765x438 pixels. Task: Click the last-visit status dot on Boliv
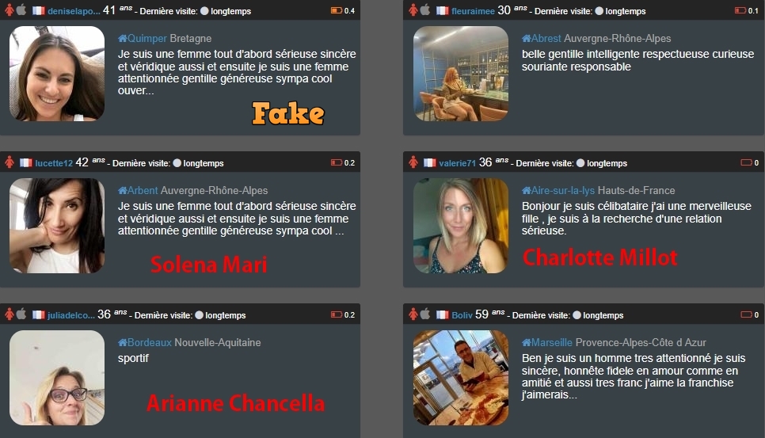tap(577, 315)
